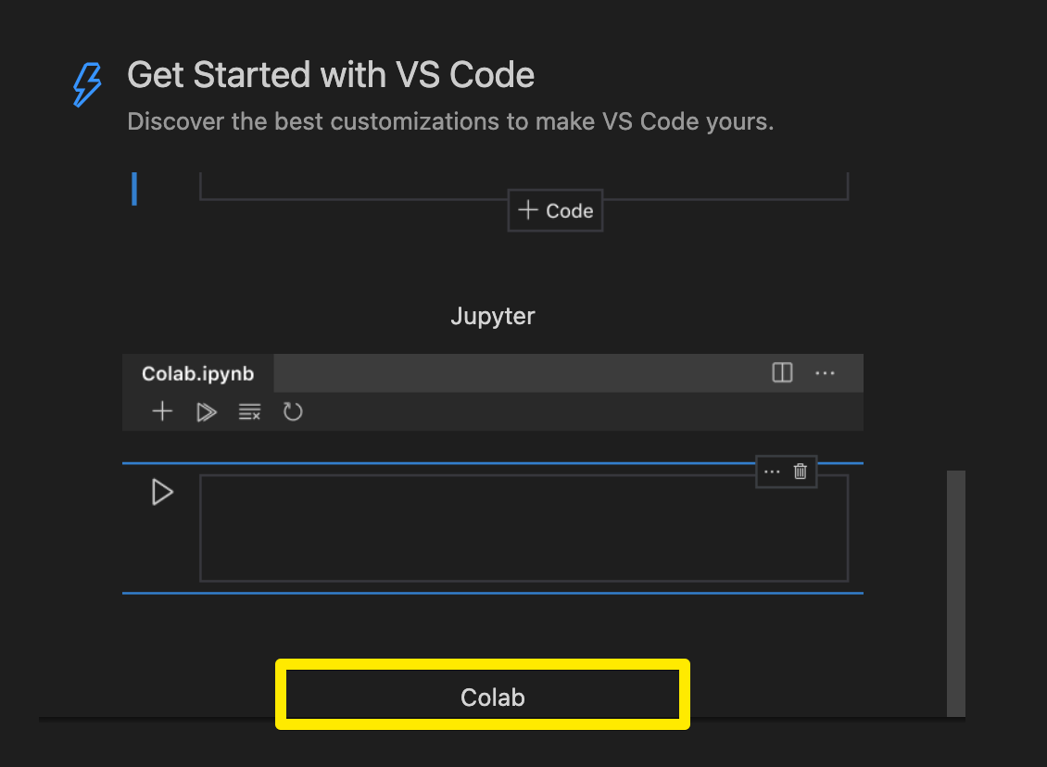This screenshot has height=767, width=1047.
Task: Click the Get Started with VS Code heading
Action: (x=331, y=74)
